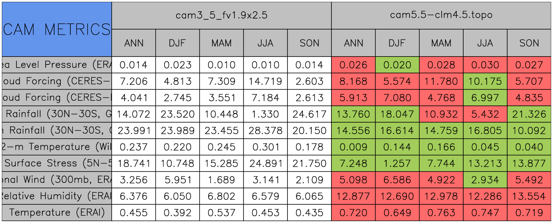This screenshot has width=553, height=223.
Task: Click the Temperature (ERAI) row label
Action: 57,212
